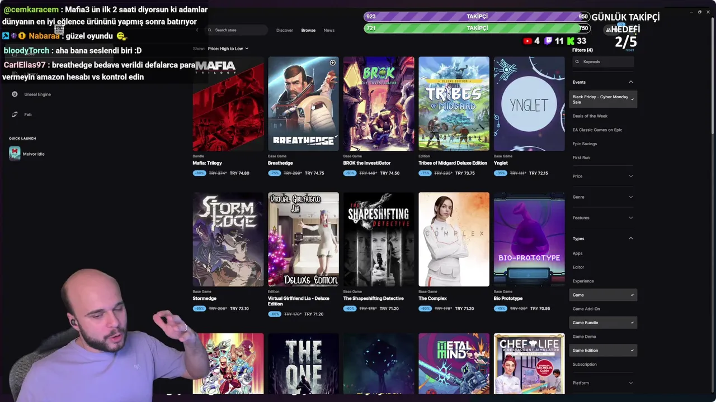The image size is (716, 402).
Task: Open the Stormedge cover art
Action: coord(228,240)
